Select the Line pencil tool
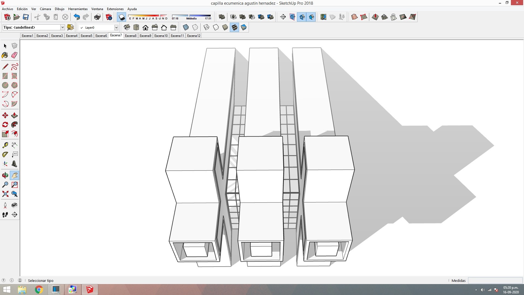 point(5,67)
